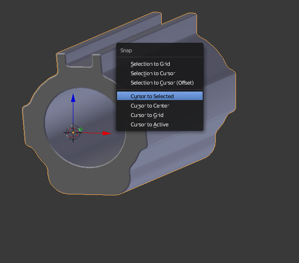Choose Selection to Grid in Snap menu
Screen dimensions: 299x263
click(160, 64)
